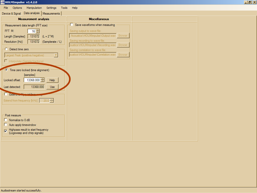Open the Largest Peak detection dropdown
This screenshot has height=193, width=257.
pyautogui.click(x=56, y=55)
